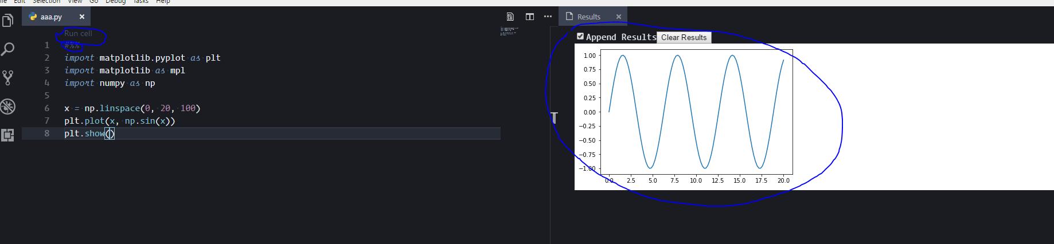The image size is (1054, 244).
Task: Open the Debug view in activity bar
Action: pyautogui.click(x=7, y=107)
